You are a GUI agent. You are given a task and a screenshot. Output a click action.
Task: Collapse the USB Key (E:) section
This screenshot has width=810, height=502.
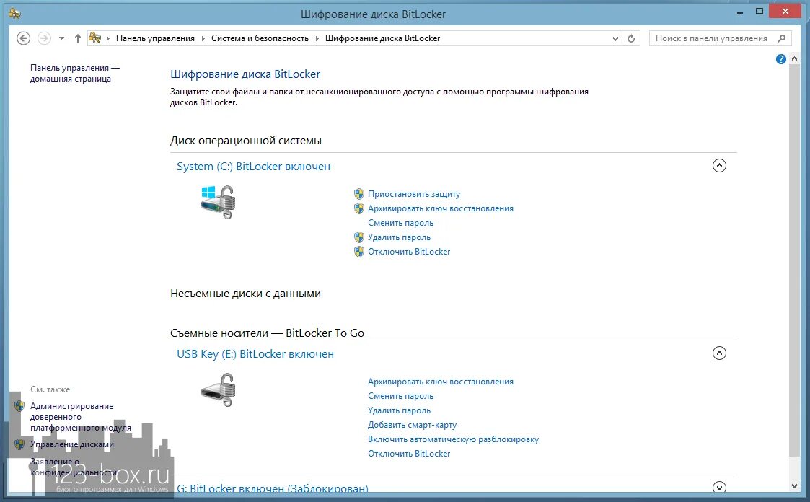pyautogui.click(x=719, y=353)
